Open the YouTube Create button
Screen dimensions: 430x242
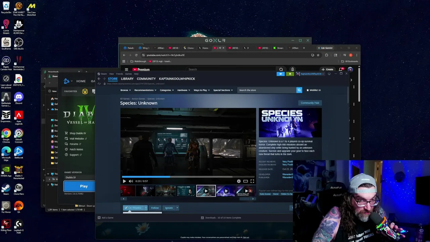coord(327,70)
